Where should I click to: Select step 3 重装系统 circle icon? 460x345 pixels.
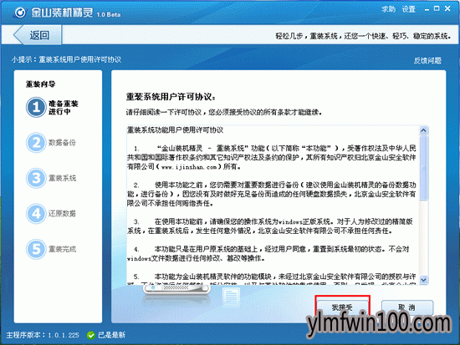point(36,178)
